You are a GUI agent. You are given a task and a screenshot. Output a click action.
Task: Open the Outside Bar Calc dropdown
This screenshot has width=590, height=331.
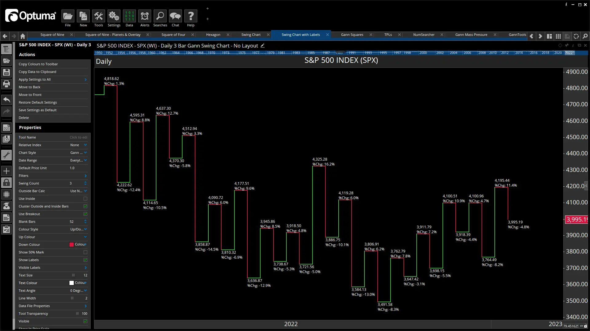point(85,191)
